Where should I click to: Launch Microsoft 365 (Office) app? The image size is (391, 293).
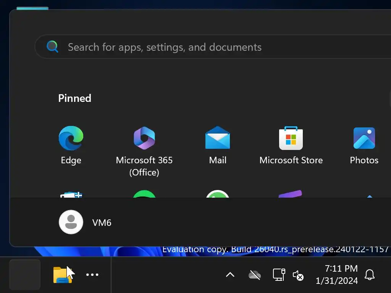point(144,138)
